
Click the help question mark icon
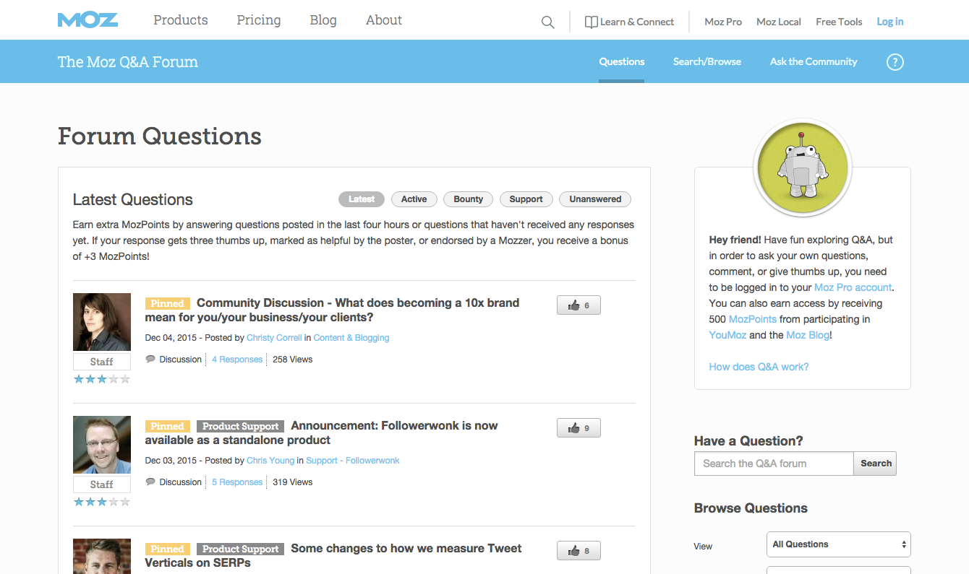895,62
